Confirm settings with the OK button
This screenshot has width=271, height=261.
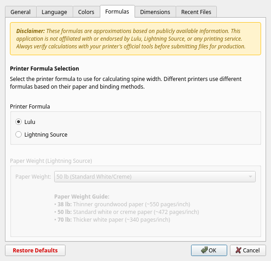[x=209, y=250]
